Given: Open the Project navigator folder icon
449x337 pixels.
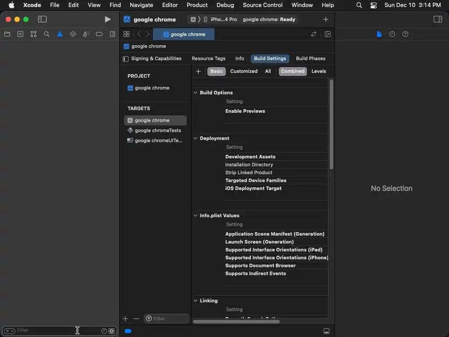Looking at the screenshot, I should click(x=7, y=34).
